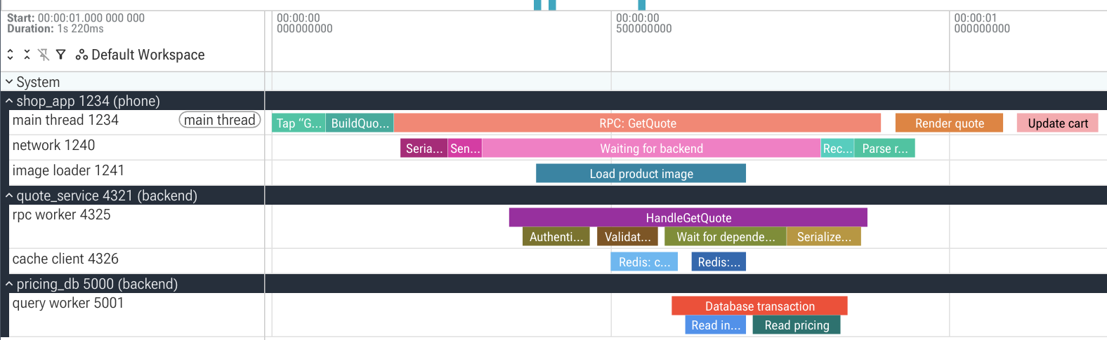Select the Load product image slice
The width and height of the screenshot is (1107, 340).
click(x=641, y=173)
